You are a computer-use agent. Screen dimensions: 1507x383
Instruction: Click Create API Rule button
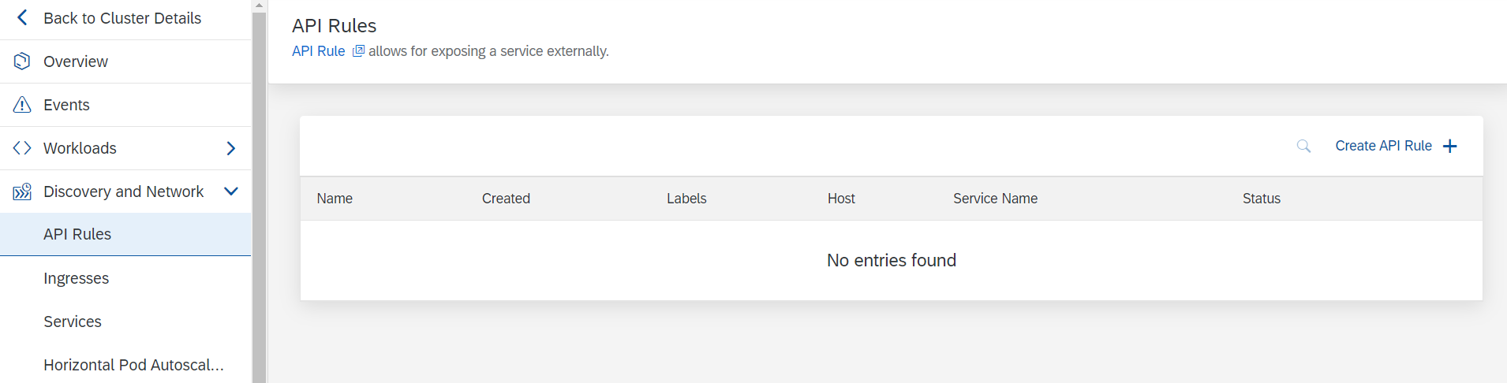[1396, 146]
